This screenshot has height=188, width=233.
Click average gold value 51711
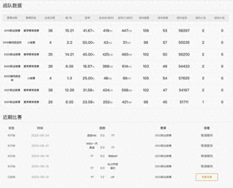(184, 102)
